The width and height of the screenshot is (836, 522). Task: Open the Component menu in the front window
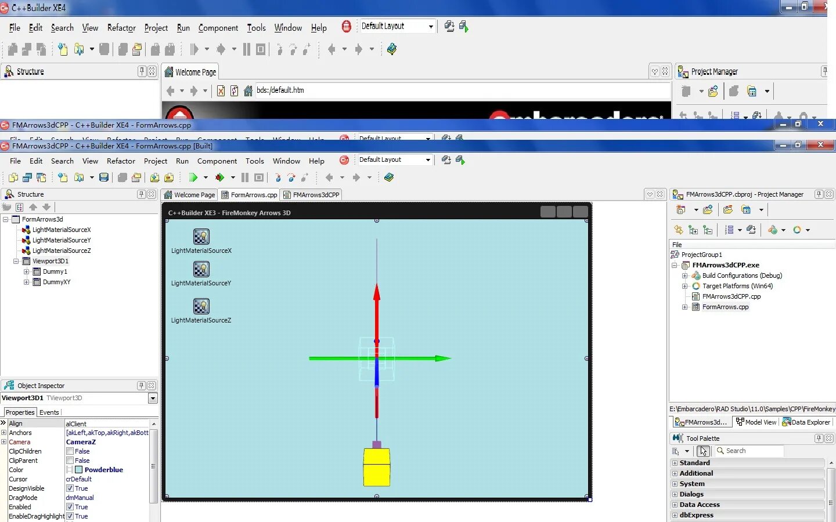(217, 161)
